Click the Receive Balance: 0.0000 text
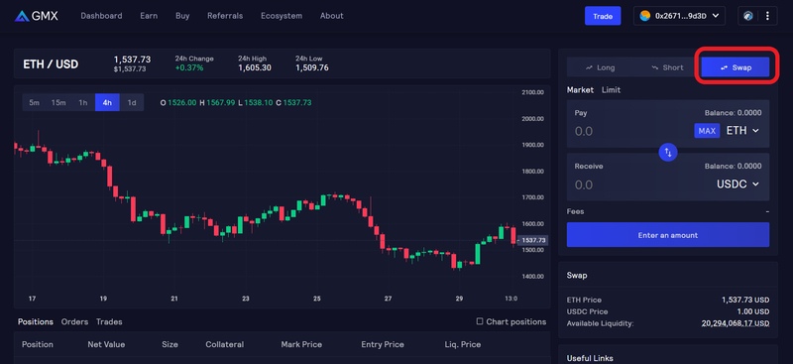Screen dimensions: 793x364 [x=733, y=166]
